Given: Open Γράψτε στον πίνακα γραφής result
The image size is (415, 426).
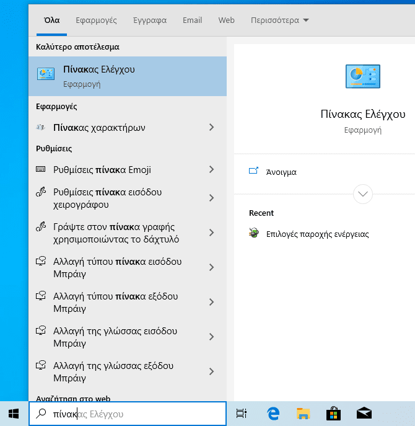Looking at the screenshot, I should (128, 233).
